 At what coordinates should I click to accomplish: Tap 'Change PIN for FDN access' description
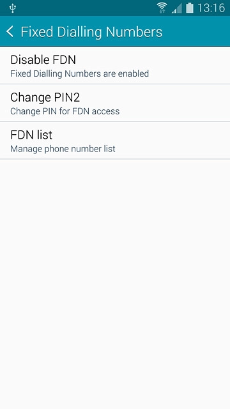(x=65, y=111)
